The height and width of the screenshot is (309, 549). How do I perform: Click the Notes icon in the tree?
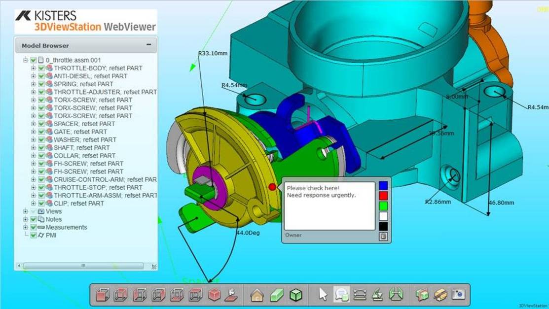pos(41,219)
